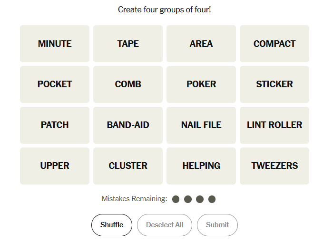The width and height of the screenshot is (333, 250).
Task: Choose the PATCH tile
Action: coord(55,125)
